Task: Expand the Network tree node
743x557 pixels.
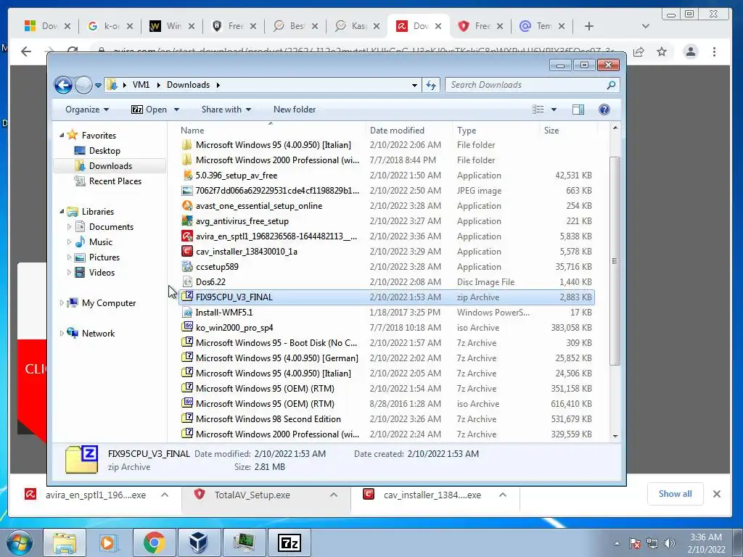Action: pos(62,334)
